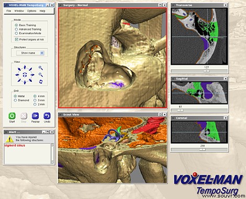
Task: Click the center rotate icon in View
Action: coord(25,75)
